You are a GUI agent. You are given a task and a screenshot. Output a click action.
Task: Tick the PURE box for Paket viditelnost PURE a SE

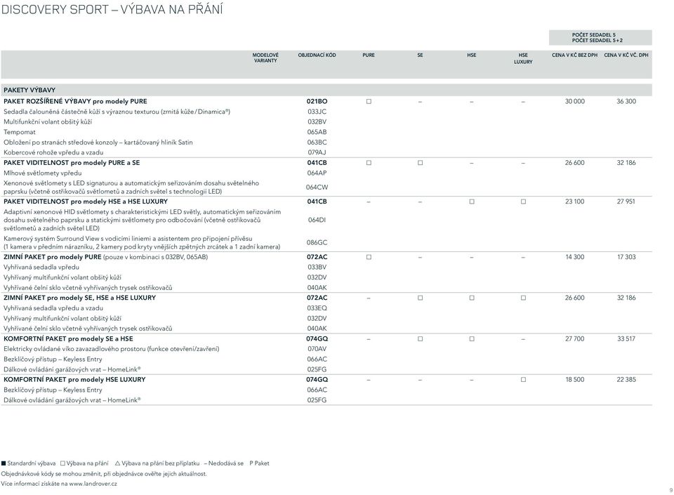coord(369,163)
